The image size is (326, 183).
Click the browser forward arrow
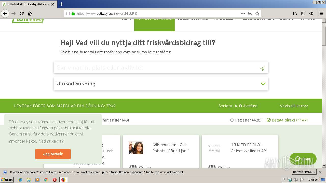click(x=13, y=13)
